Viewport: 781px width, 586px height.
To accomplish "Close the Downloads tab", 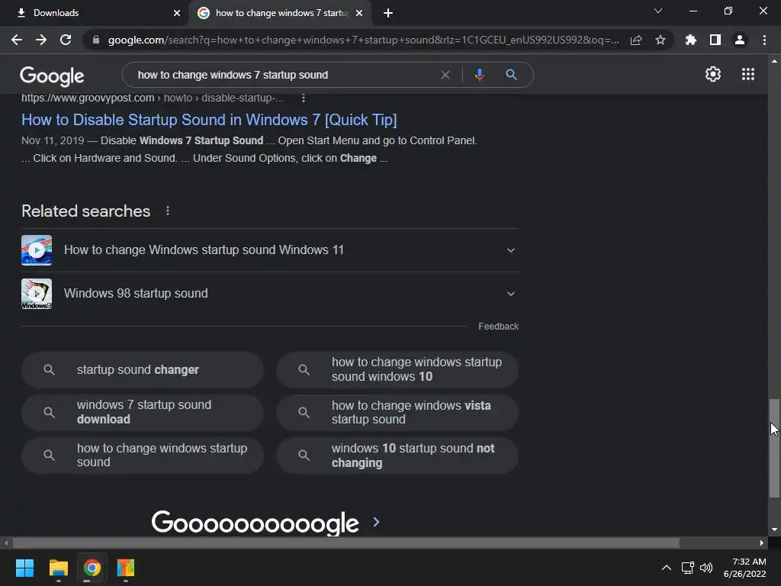I will coord(177,13).
